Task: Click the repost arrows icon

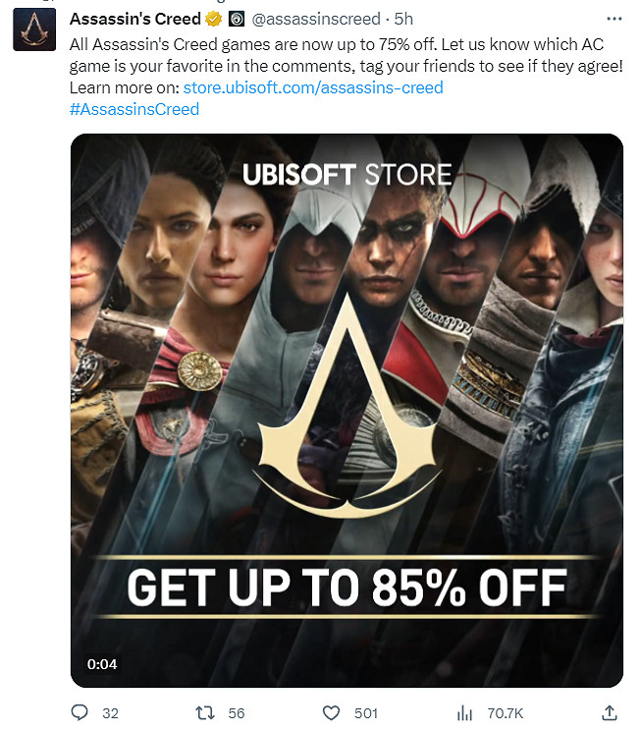Action: click(x=204, y=712)
